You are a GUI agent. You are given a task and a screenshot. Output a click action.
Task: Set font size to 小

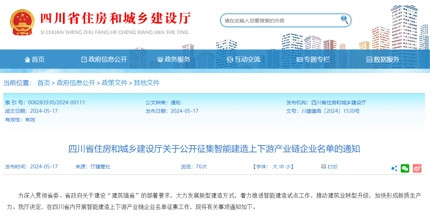(288, 167)
